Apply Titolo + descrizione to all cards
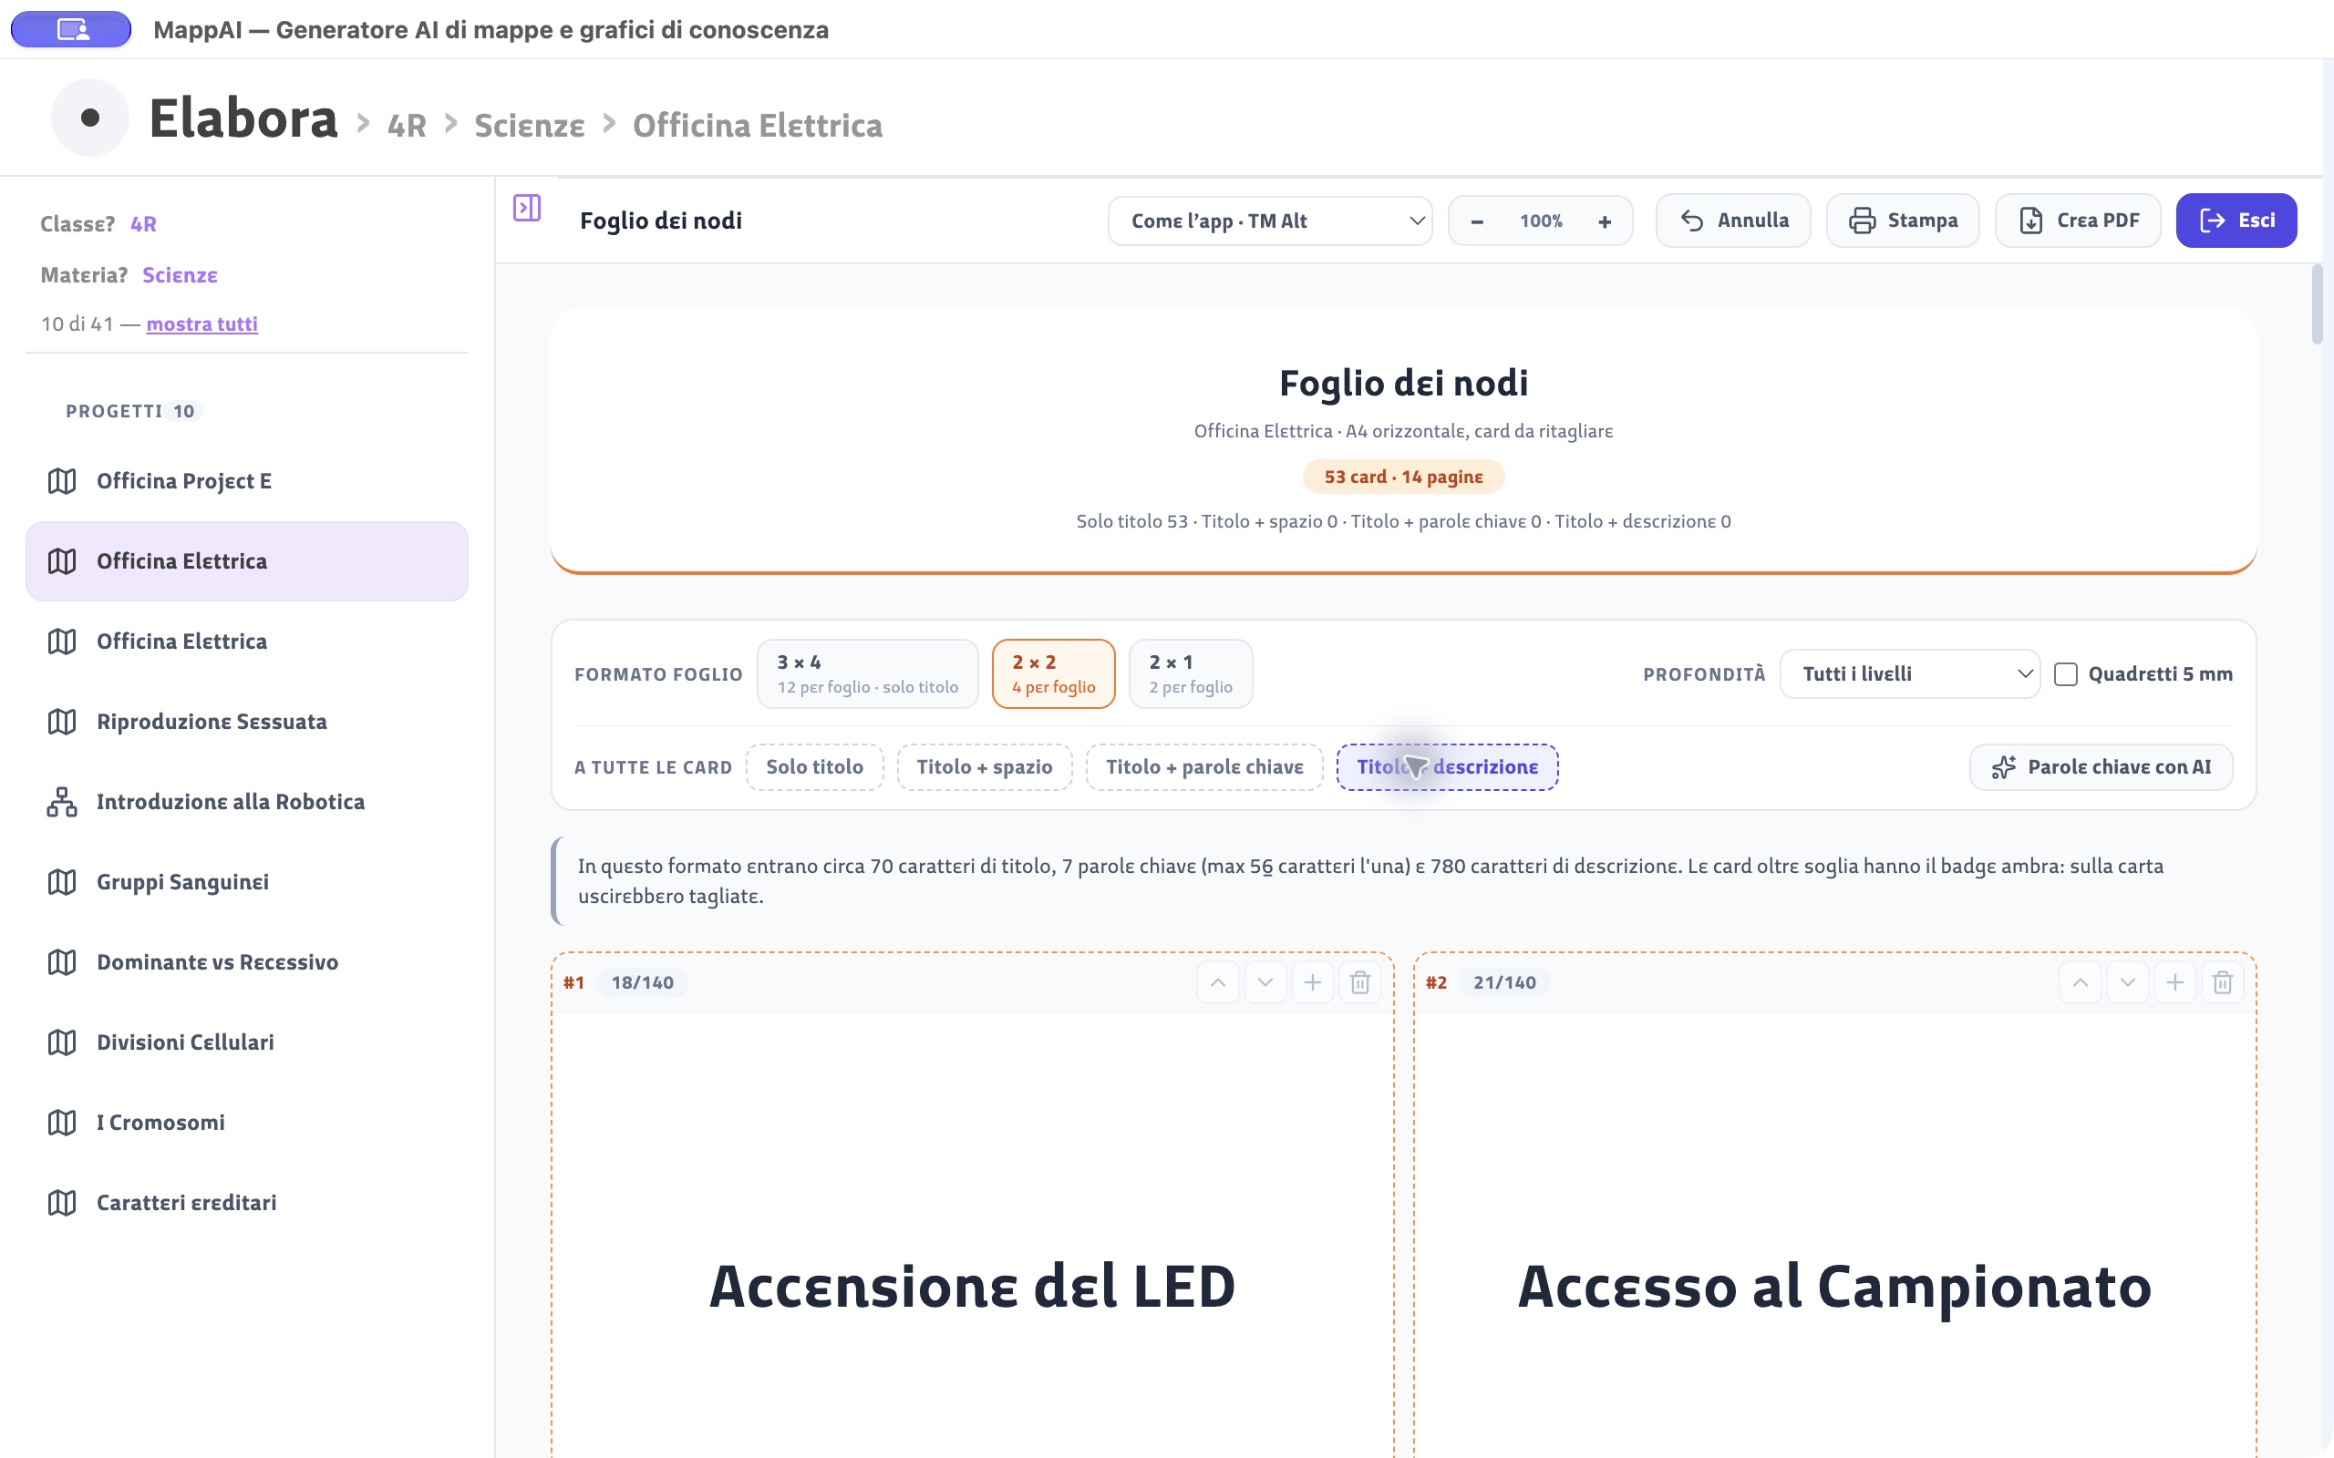 [1447, 767]
